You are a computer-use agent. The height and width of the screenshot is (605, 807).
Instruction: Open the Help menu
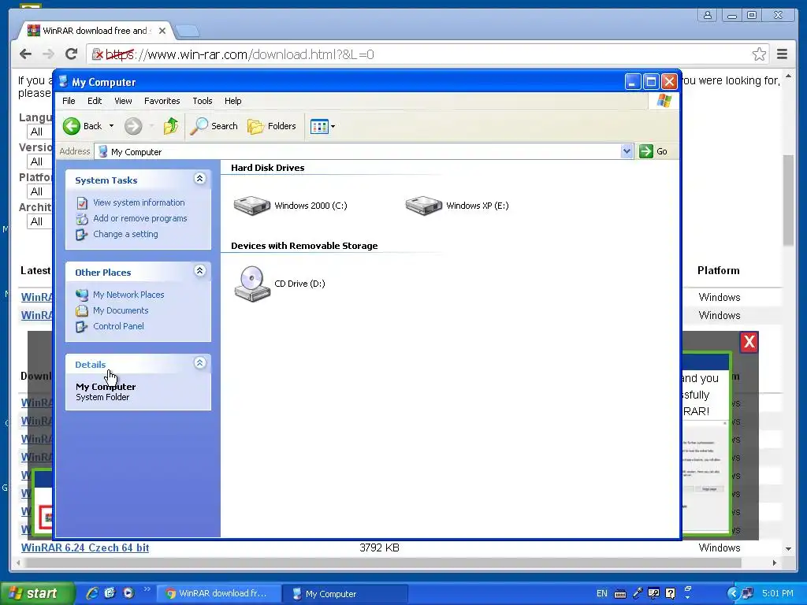point(232,101)
